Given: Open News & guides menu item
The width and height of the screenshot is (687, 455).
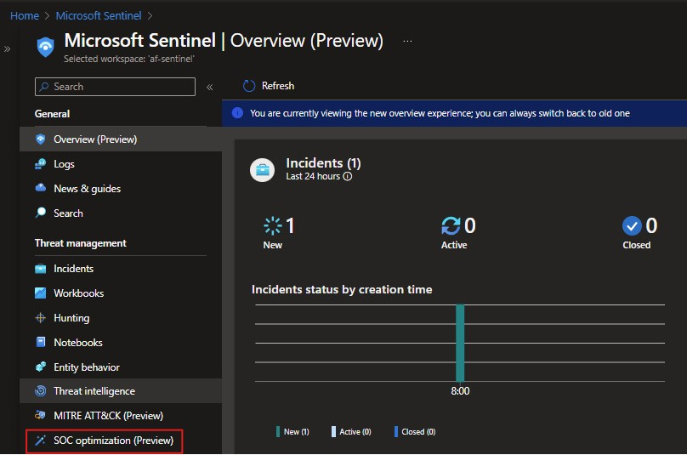Looking at the screenshot, I should click(x=121, y=189).
